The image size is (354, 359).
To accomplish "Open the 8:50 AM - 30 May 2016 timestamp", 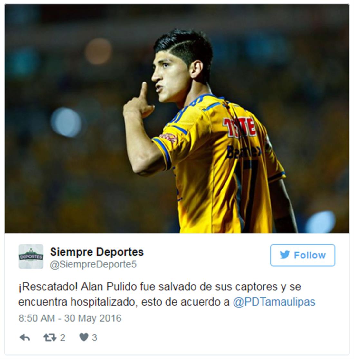I will click(70, 318).
